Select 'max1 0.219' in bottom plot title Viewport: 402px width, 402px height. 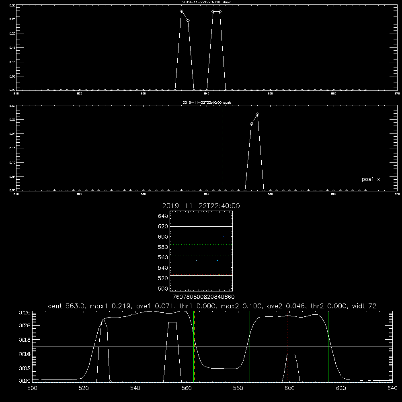coord(111,306)
